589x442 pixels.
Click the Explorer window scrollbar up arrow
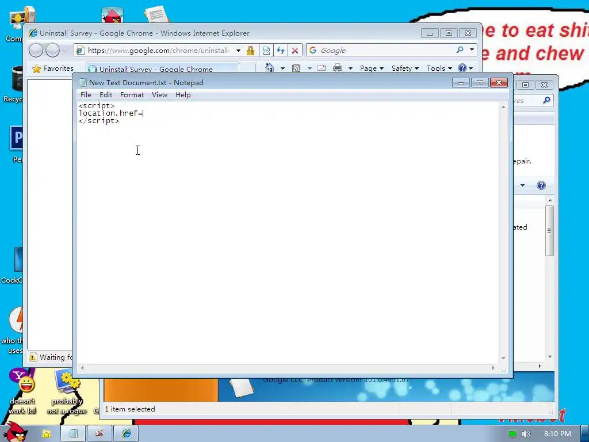click(550, 200)
